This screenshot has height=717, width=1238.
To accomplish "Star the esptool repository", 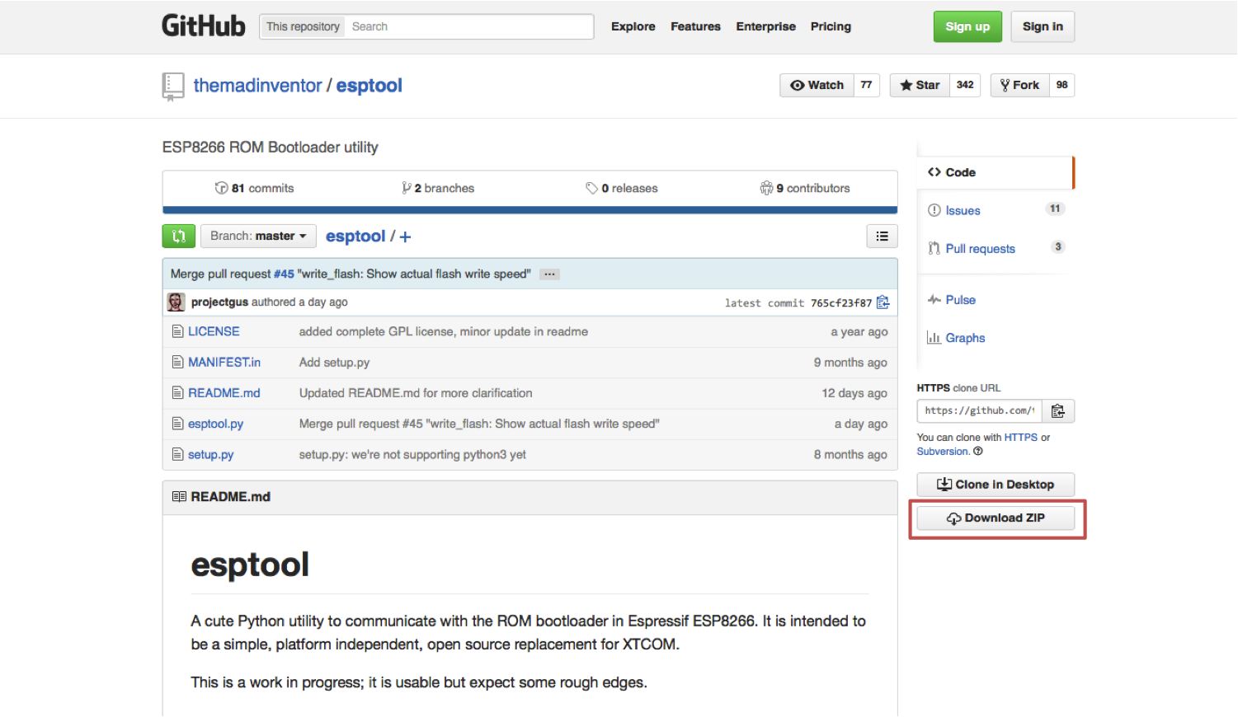I will 920,85.
